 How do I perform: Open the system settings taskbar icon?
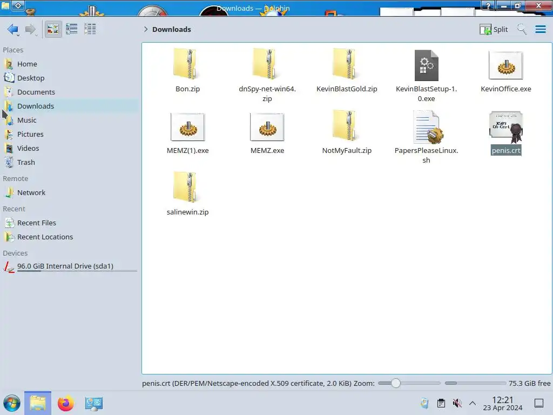tap(93, 403)
